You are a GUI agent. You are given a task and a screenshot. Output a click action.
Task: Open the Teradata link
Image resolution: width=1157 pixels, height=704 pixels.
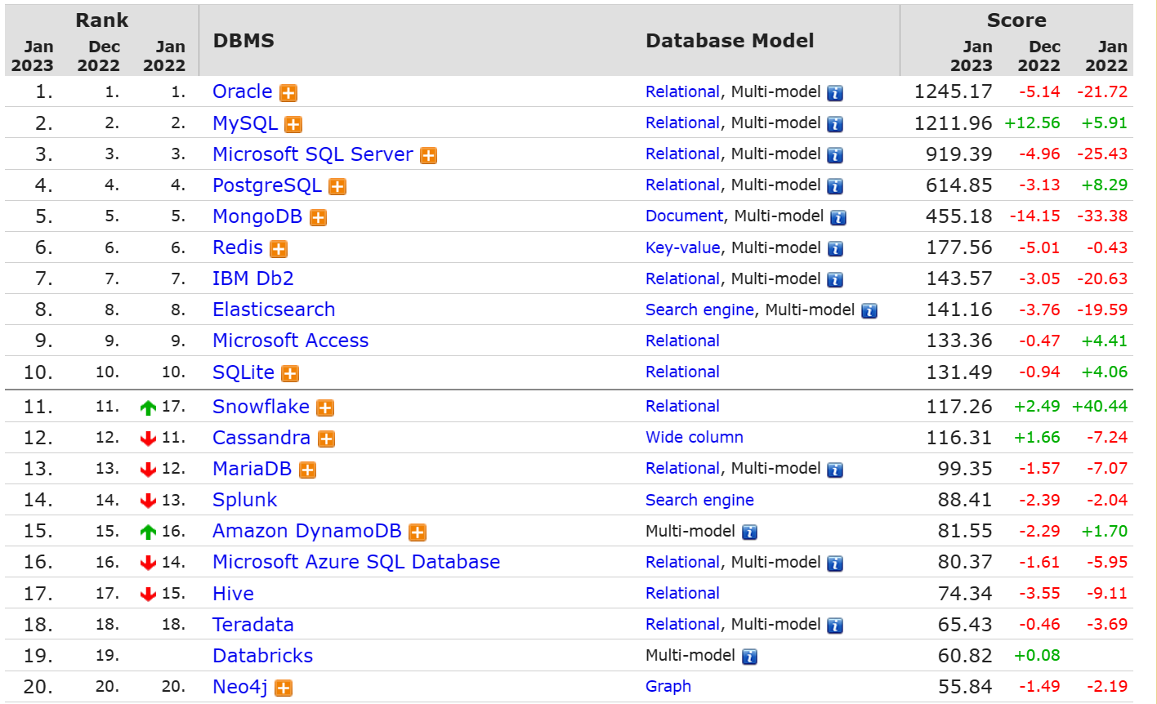(x=253, y=625)
